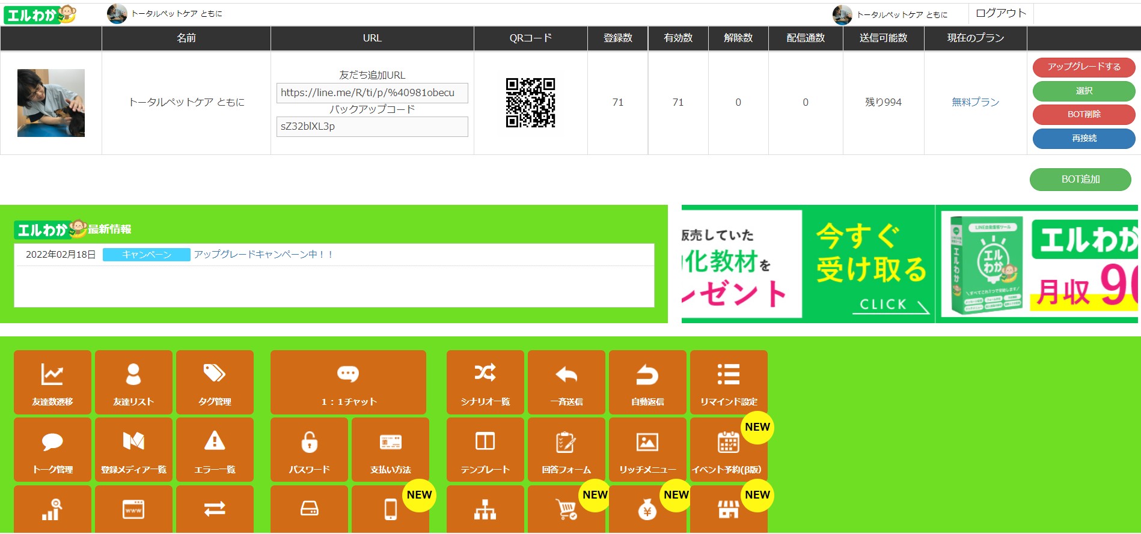Click the yen money bag tile

point(647,509)
